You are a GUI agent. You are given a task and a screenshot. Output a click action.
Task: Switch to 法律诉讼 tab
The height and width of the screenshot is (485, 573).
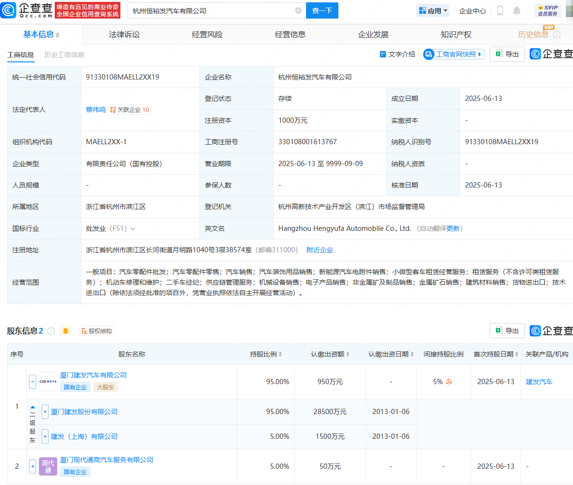pos(124,35)
